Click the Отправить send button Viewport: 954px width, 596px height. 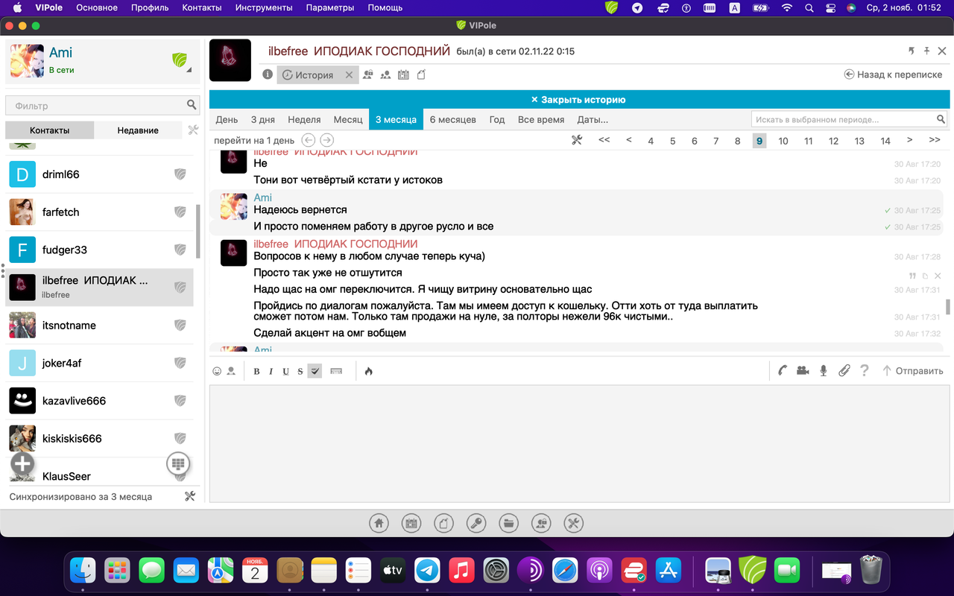tap(912, 370)
